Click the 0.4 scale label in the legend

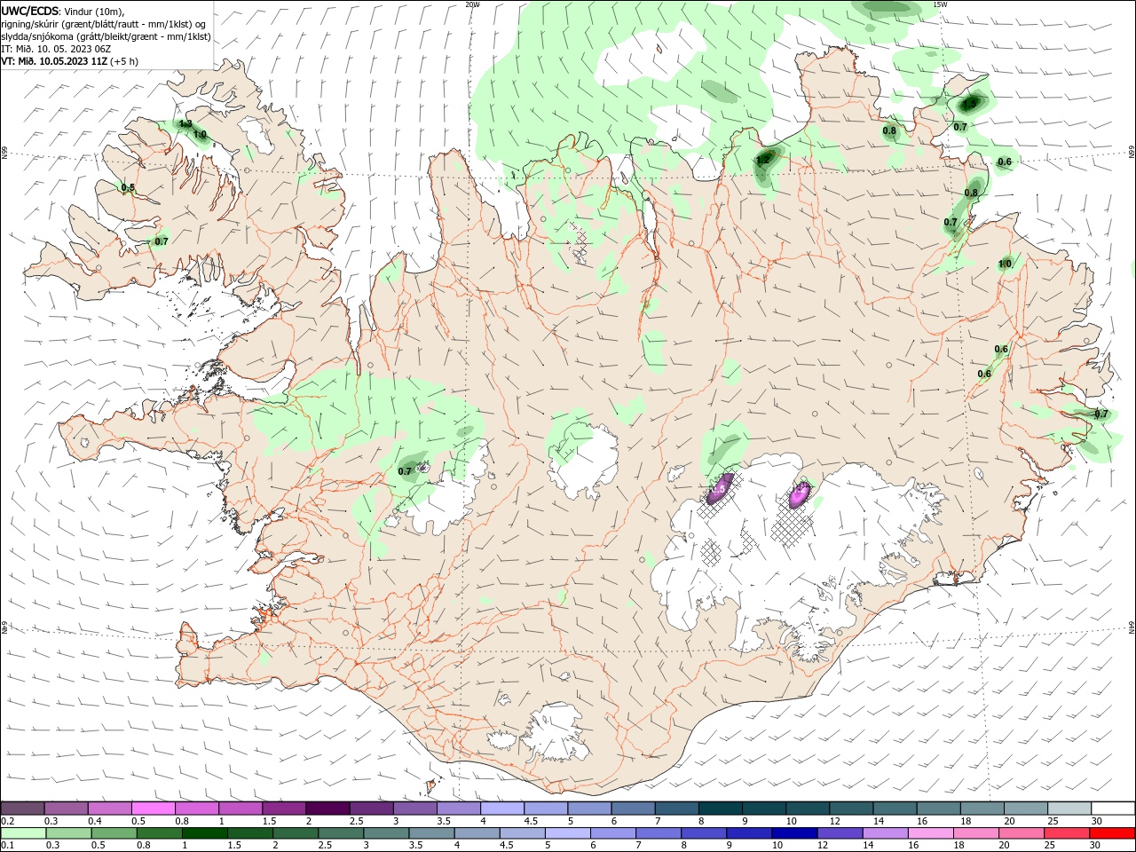[x=94, y=821]
